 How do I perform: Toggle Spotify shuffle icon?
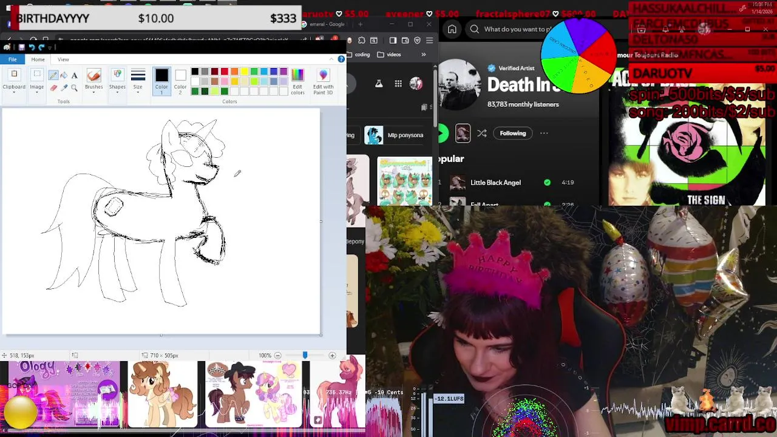(482, 133)
